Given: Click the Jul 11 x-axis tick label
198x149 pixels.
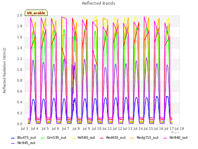Looking at the screenshot, I should [107, 129].
